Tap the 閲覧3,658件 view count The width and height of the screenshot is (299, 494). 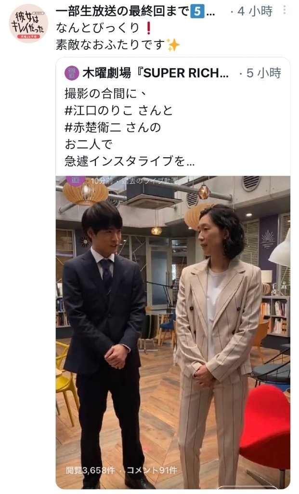(90, 470)
